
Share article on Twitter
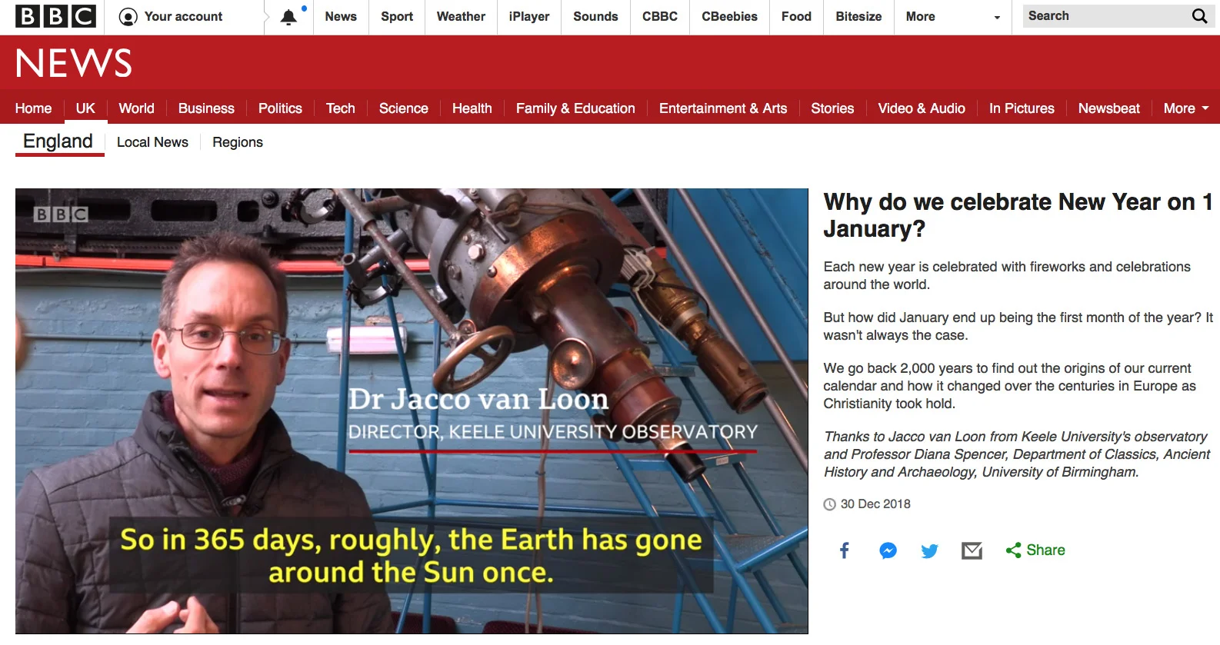pyautogui.click(x=930, y=550)
